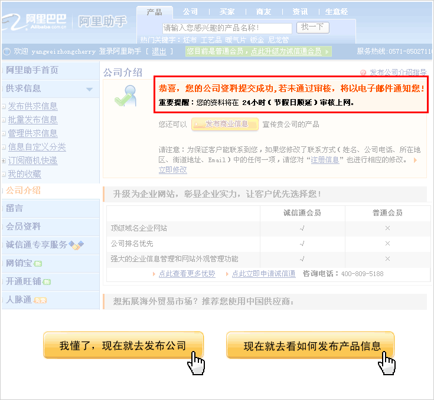434x400 pixels.
Task: Click 点此查看更多优势 link
Action: click(187, 274)
